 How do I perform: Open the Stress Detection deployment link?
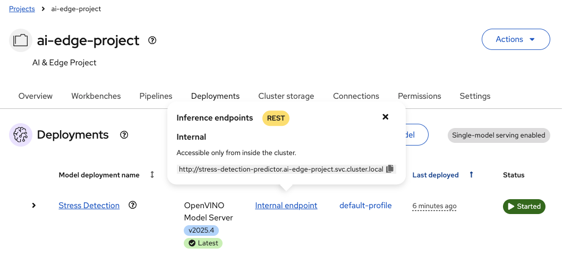[x=89, y=206]
